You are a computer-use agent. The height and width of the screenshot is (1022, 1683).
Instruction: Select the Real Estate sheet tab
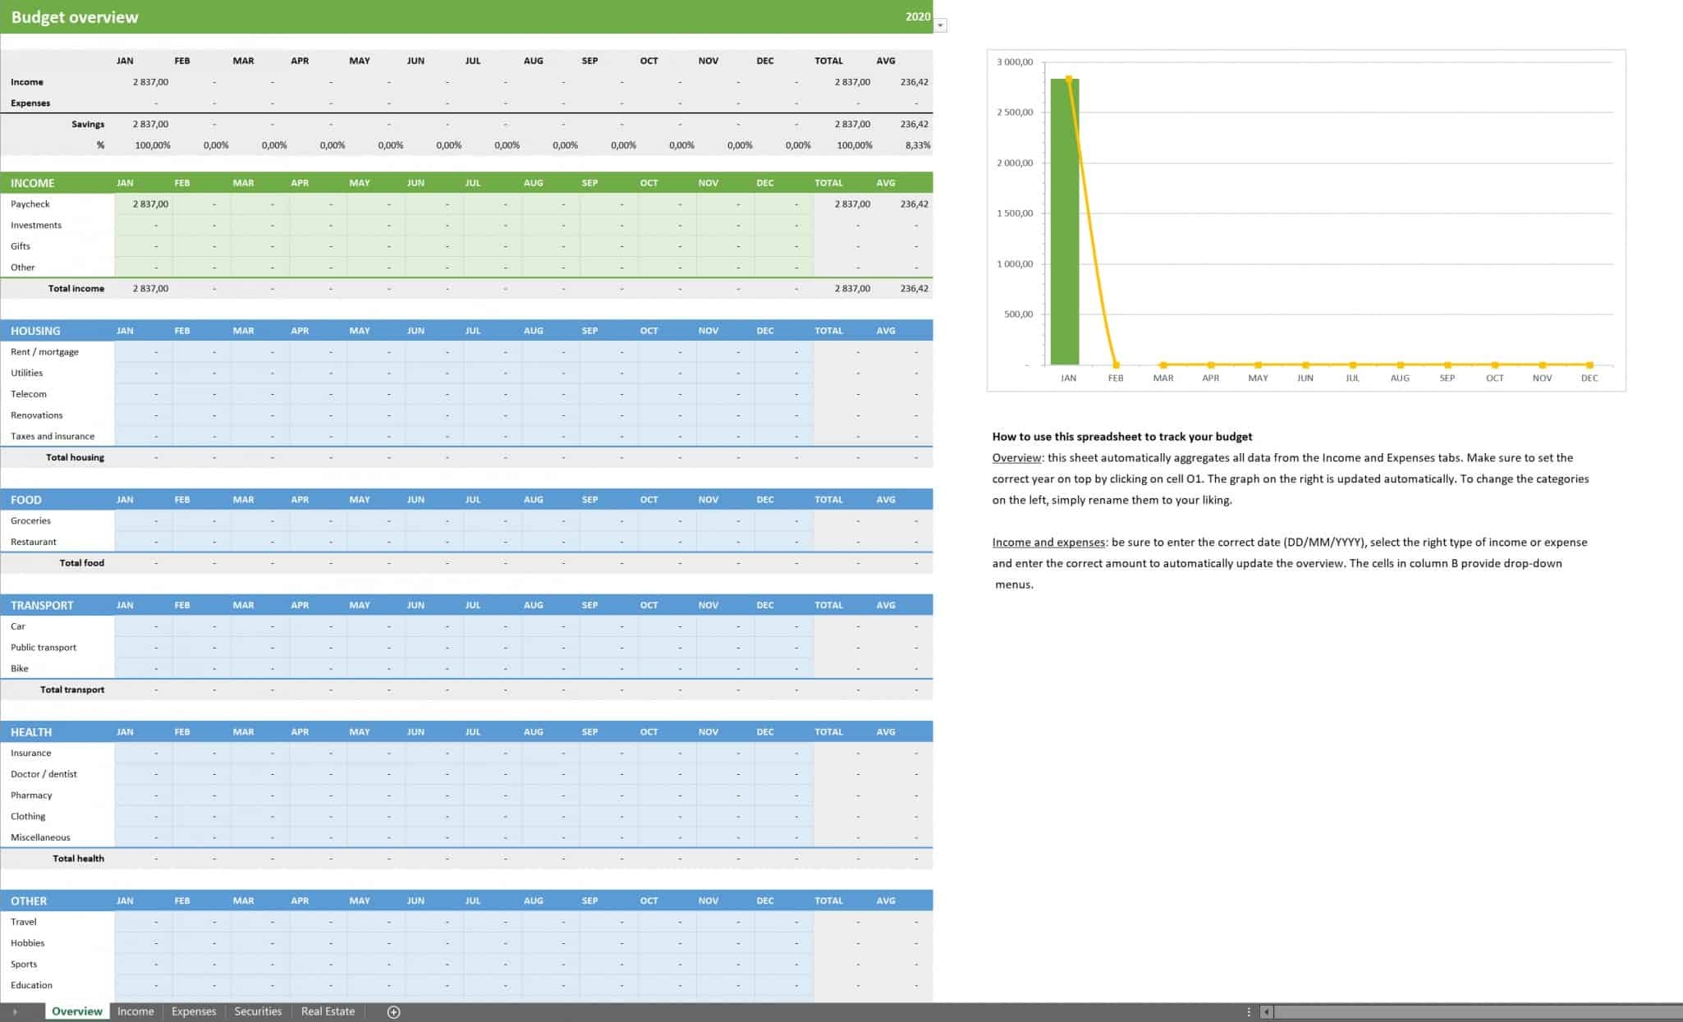[328, 1011]
